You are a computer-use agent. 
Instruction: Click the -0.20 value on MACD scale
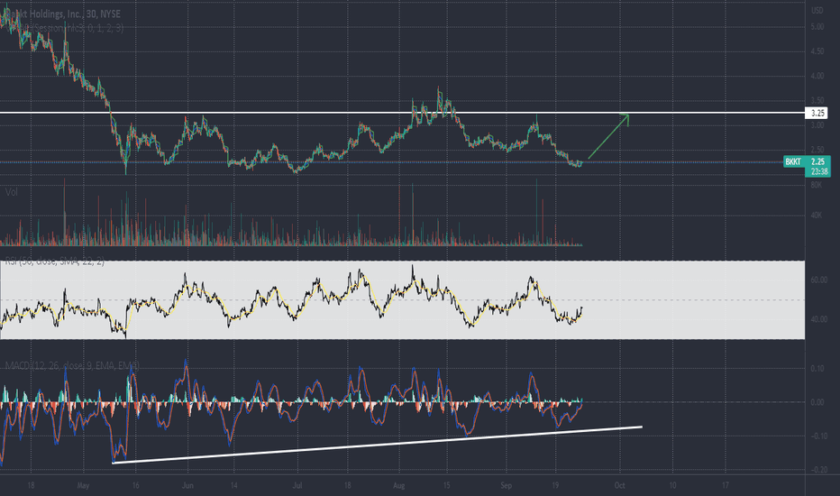click(x=817, y=470)
